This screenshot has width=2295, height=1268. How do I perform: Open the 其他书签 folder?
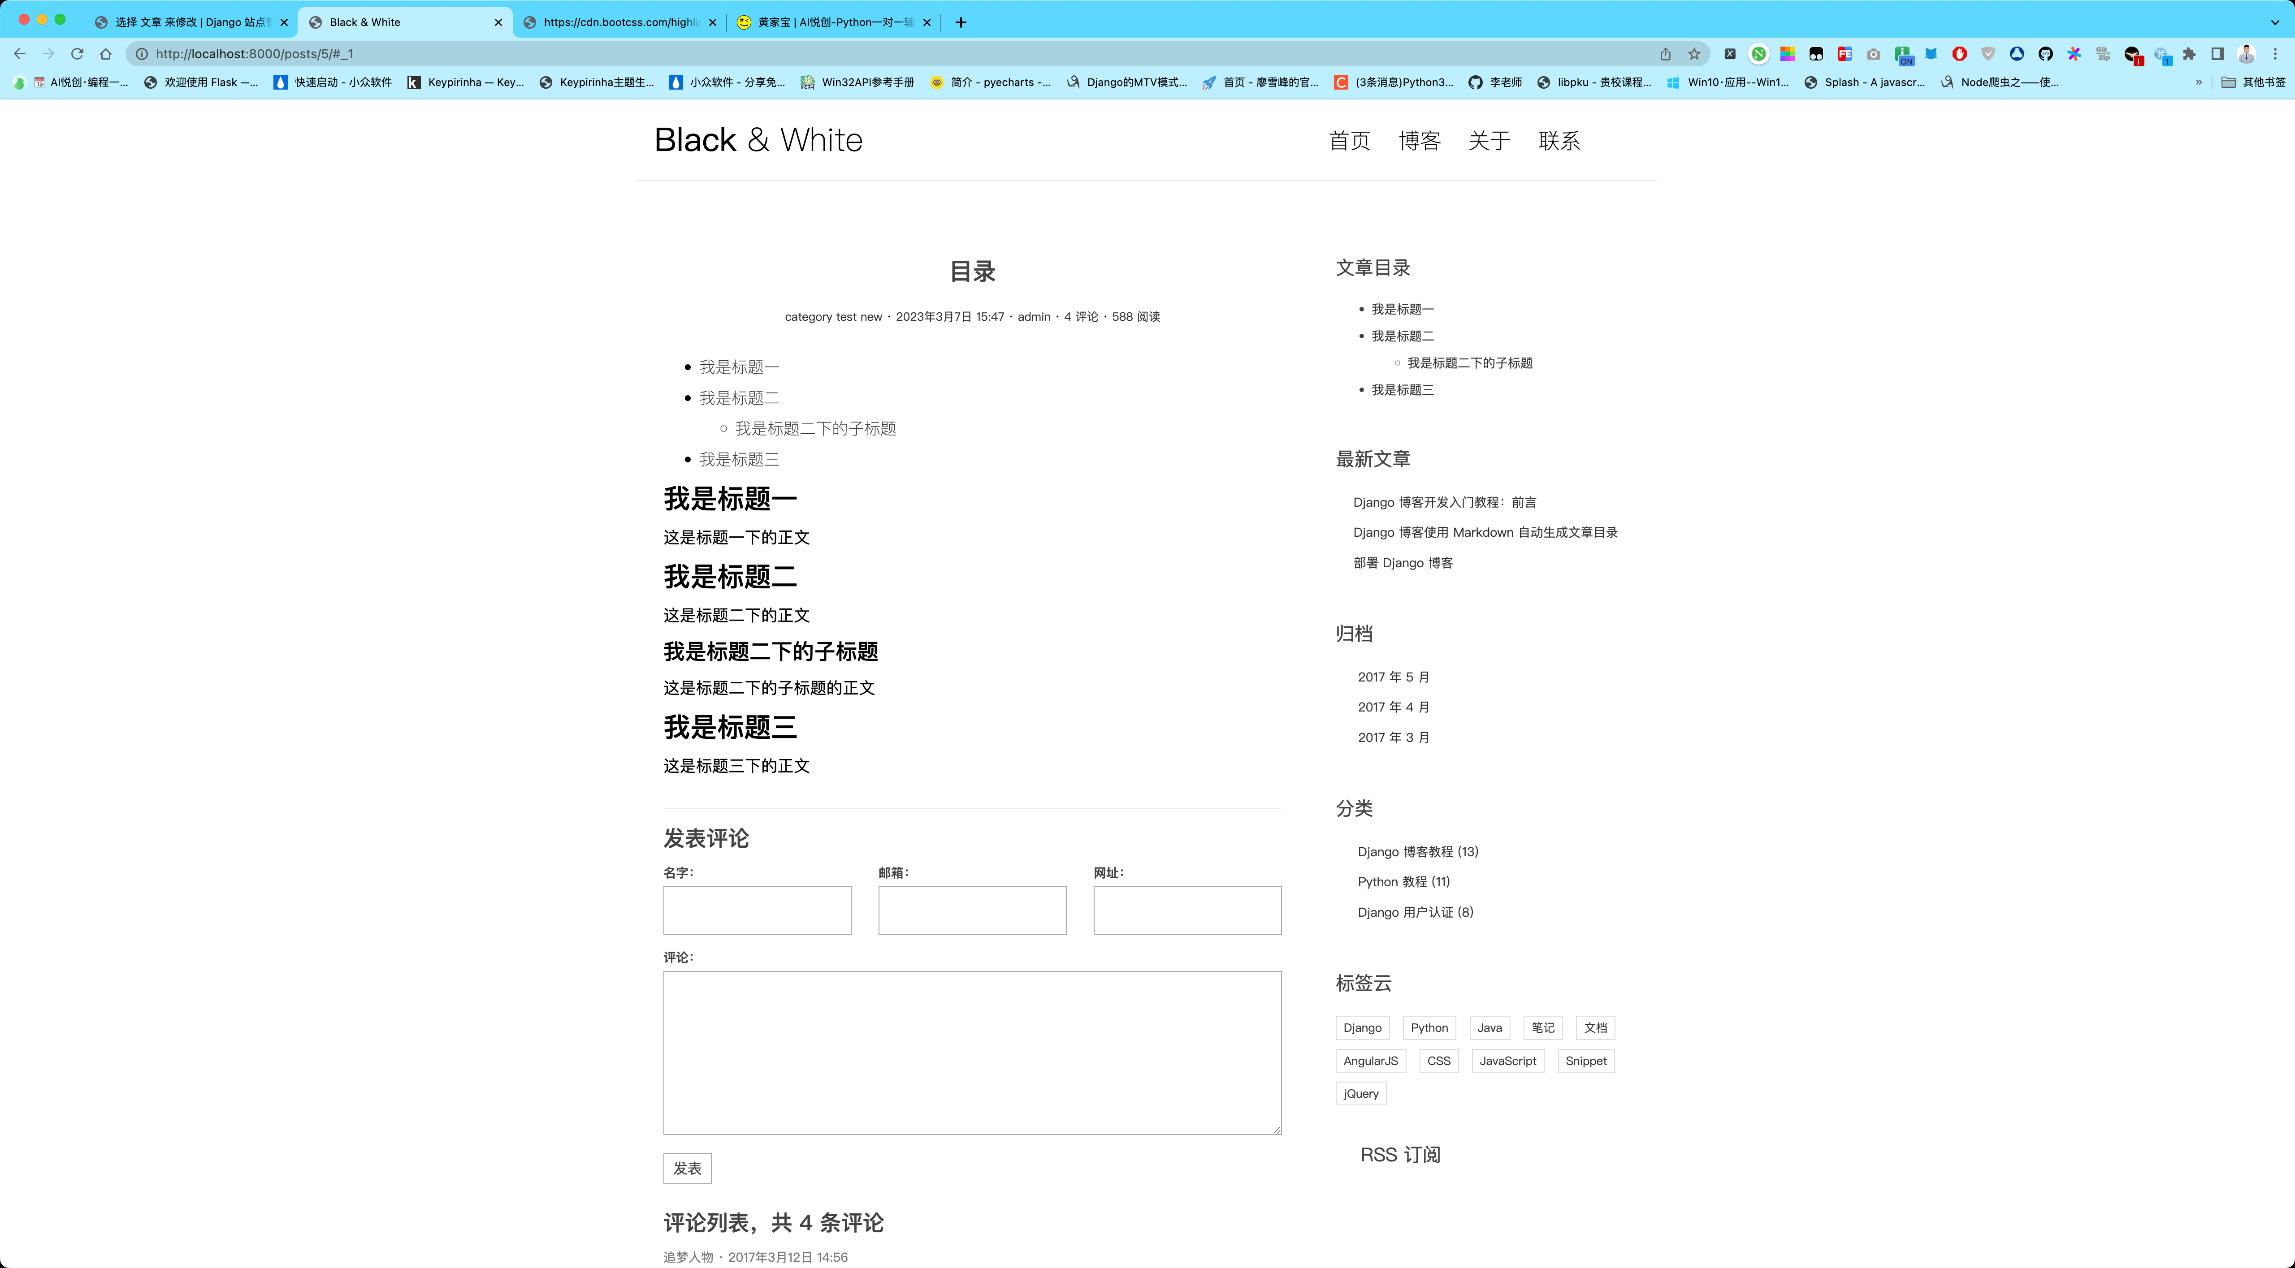(2253, 82)
